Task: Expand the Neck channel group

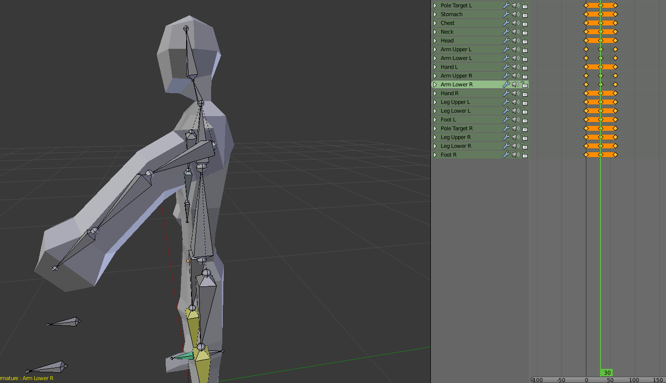Action: point(435,32)
